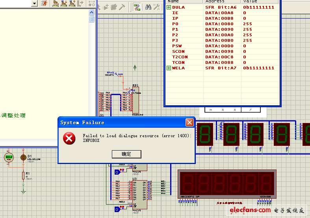This screenshot has height=218, width=310.
Task: Click the DULA value 0b11111111
Action: 259,7
